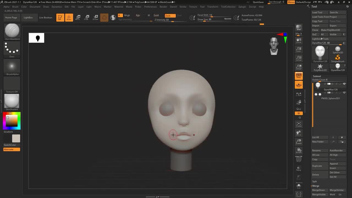Adjust the Z Intensity slider

166,20
